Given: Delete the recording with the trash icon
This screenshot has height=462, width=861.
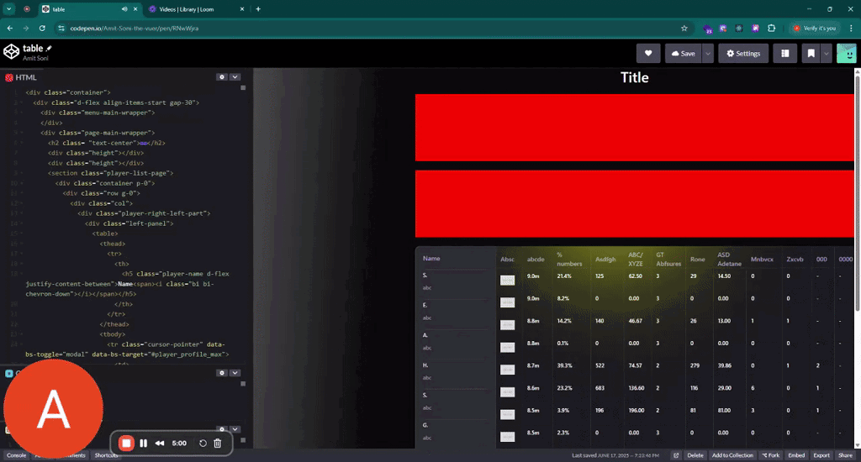Looking at the screenshot, I should (217, 443).
